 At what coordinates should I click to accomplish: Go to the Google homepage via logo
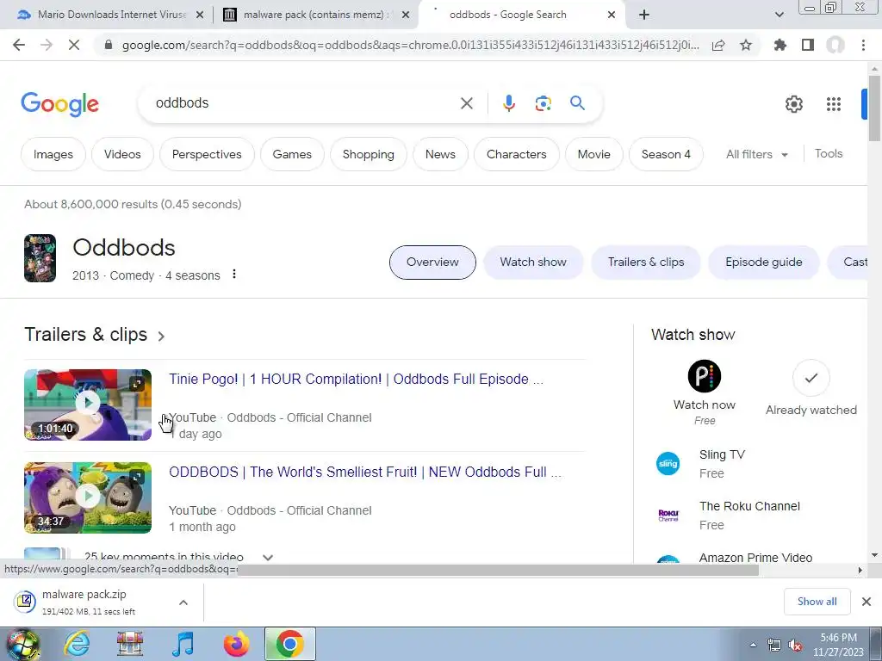(59, 104)
